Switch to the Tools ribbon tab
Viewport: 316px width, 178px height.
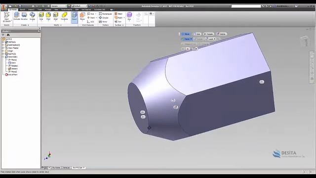click(39, 9)
